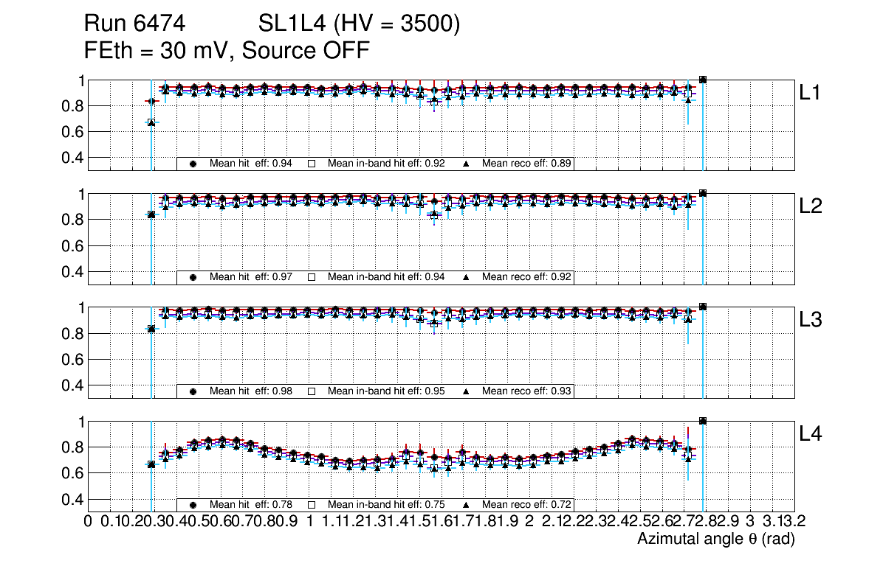
Task: Click the open square legend marker in L4 panel
Action: [312, 505]
